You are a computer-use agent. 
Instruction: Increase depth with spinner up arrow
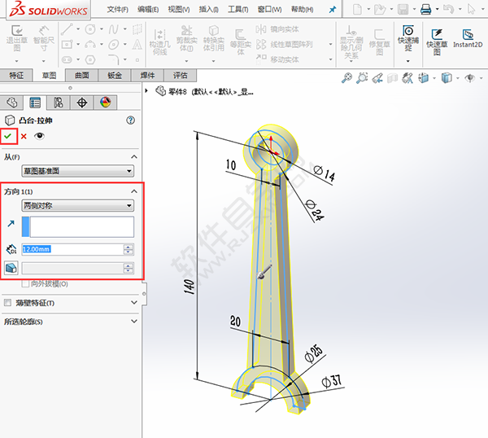[x=129, y=247]
